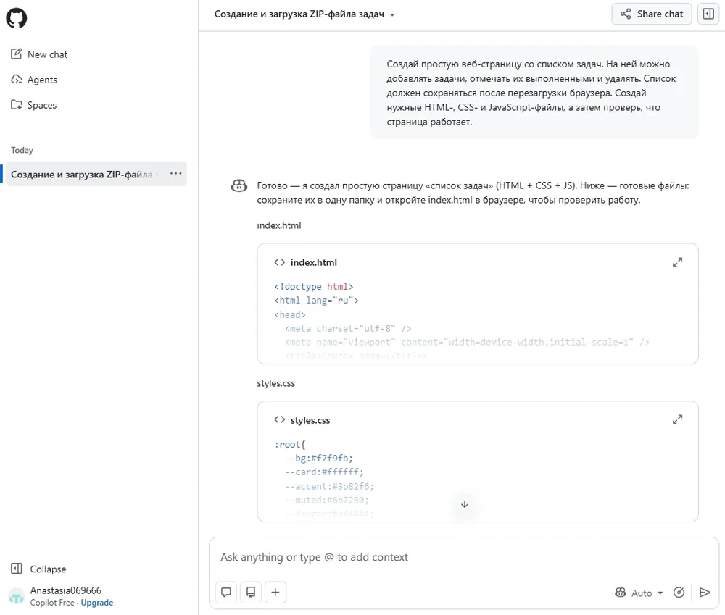Expand the styles.css code block to full view

677,419
